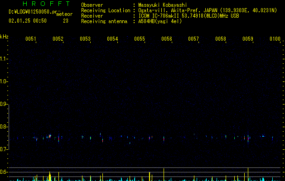Click the 1.0 kHz axis label
The image size is (285, 181).
[4, 81]
